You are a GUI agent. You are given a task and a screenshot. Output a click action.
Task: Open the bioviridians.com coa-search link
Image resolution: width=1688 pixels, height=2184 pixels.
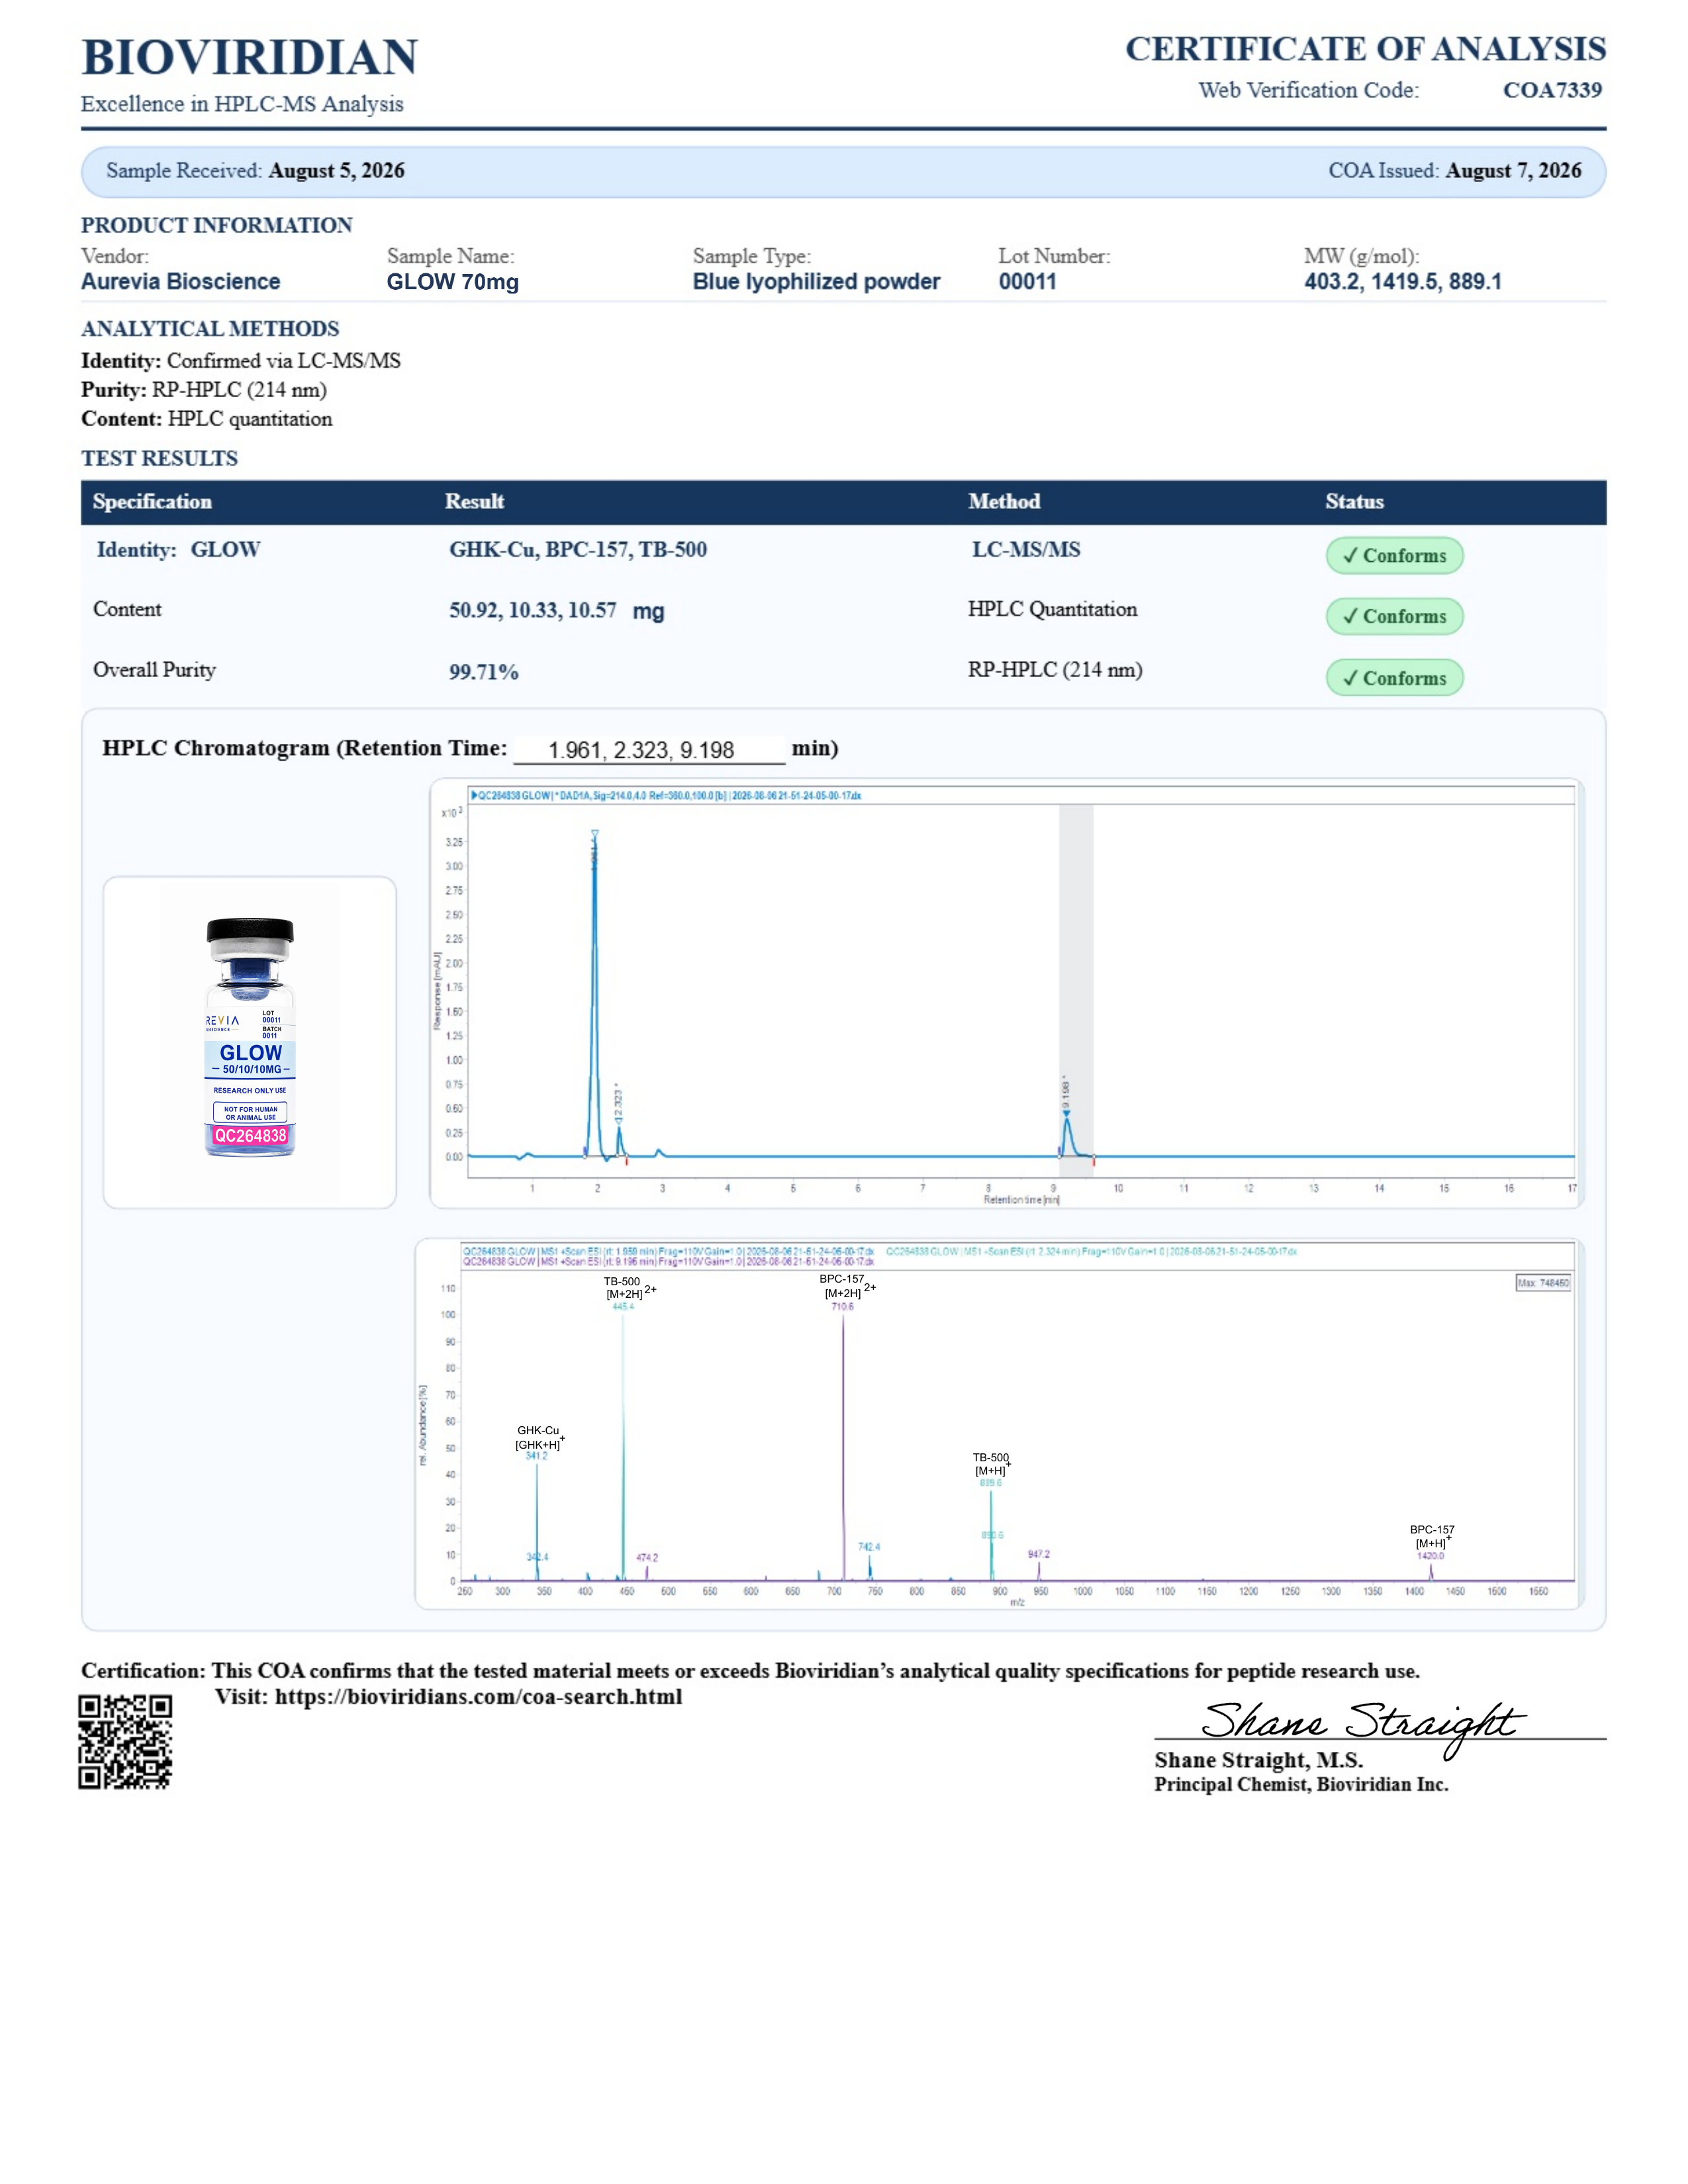pos(478,1697)
